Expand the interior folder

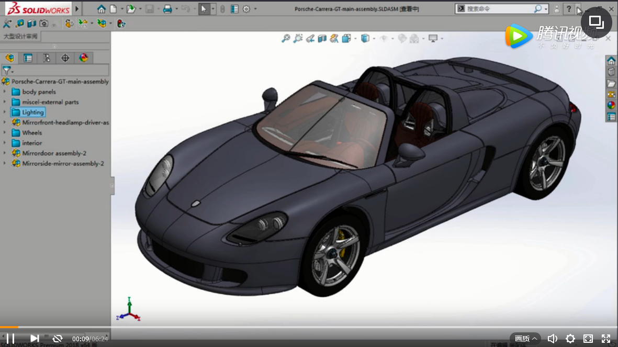point(5,143)
